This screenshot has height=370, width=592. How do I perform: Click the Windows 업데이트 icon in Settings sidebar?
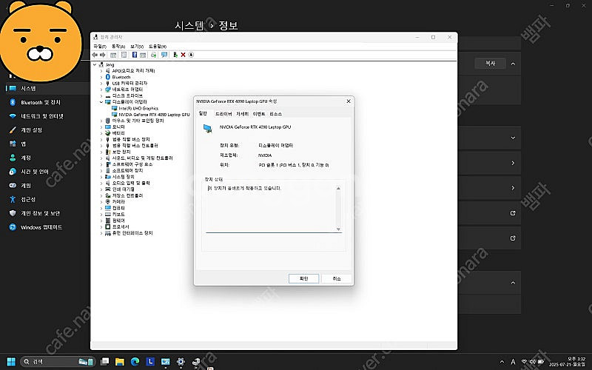coord(13,227)
